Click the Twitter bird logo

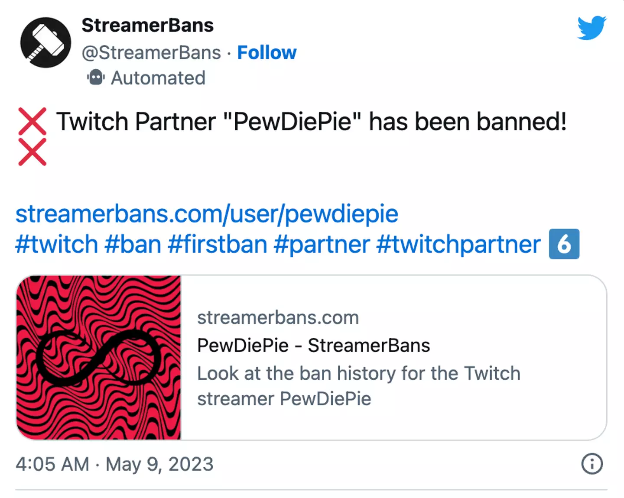click(591, 28)
